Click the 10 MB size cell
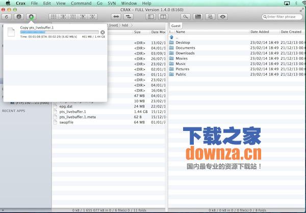Image resolution: width=306 pixels, height=213 pixels. 139,101
